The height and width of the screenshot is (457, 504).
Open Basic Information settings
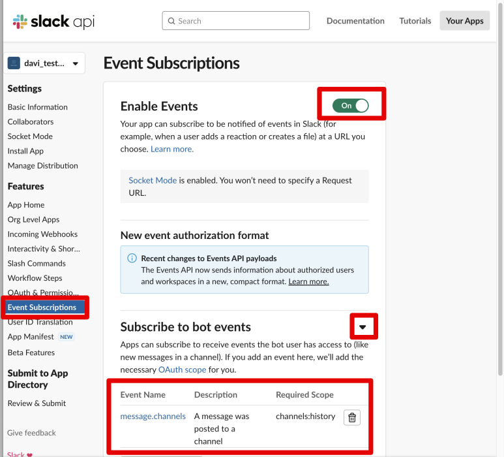(38, 107)
